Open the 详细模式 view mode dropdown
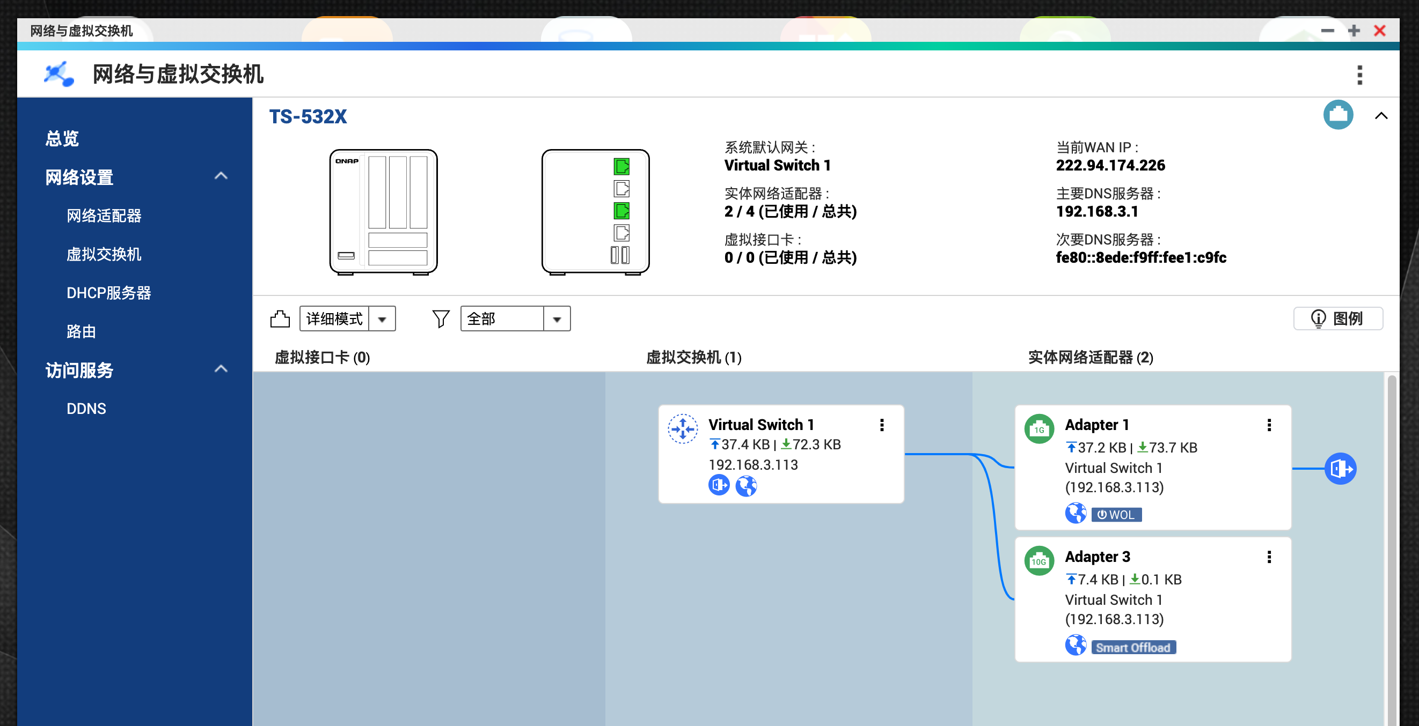Image resolution: width=1419 pixels, height=726 pixels. click(x=382, y=318)
